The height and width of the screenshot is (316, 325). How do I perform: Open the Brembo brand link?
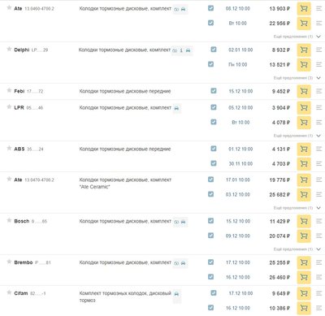(x=24, y=262)
